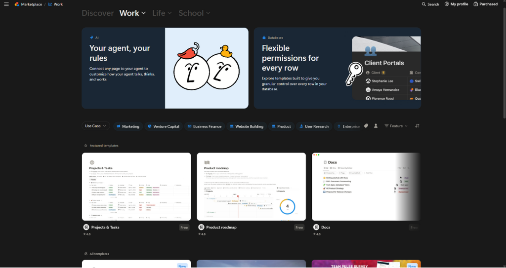
Task: Open the Projects & Tasks template thumbnail
Action: (136, 187)
